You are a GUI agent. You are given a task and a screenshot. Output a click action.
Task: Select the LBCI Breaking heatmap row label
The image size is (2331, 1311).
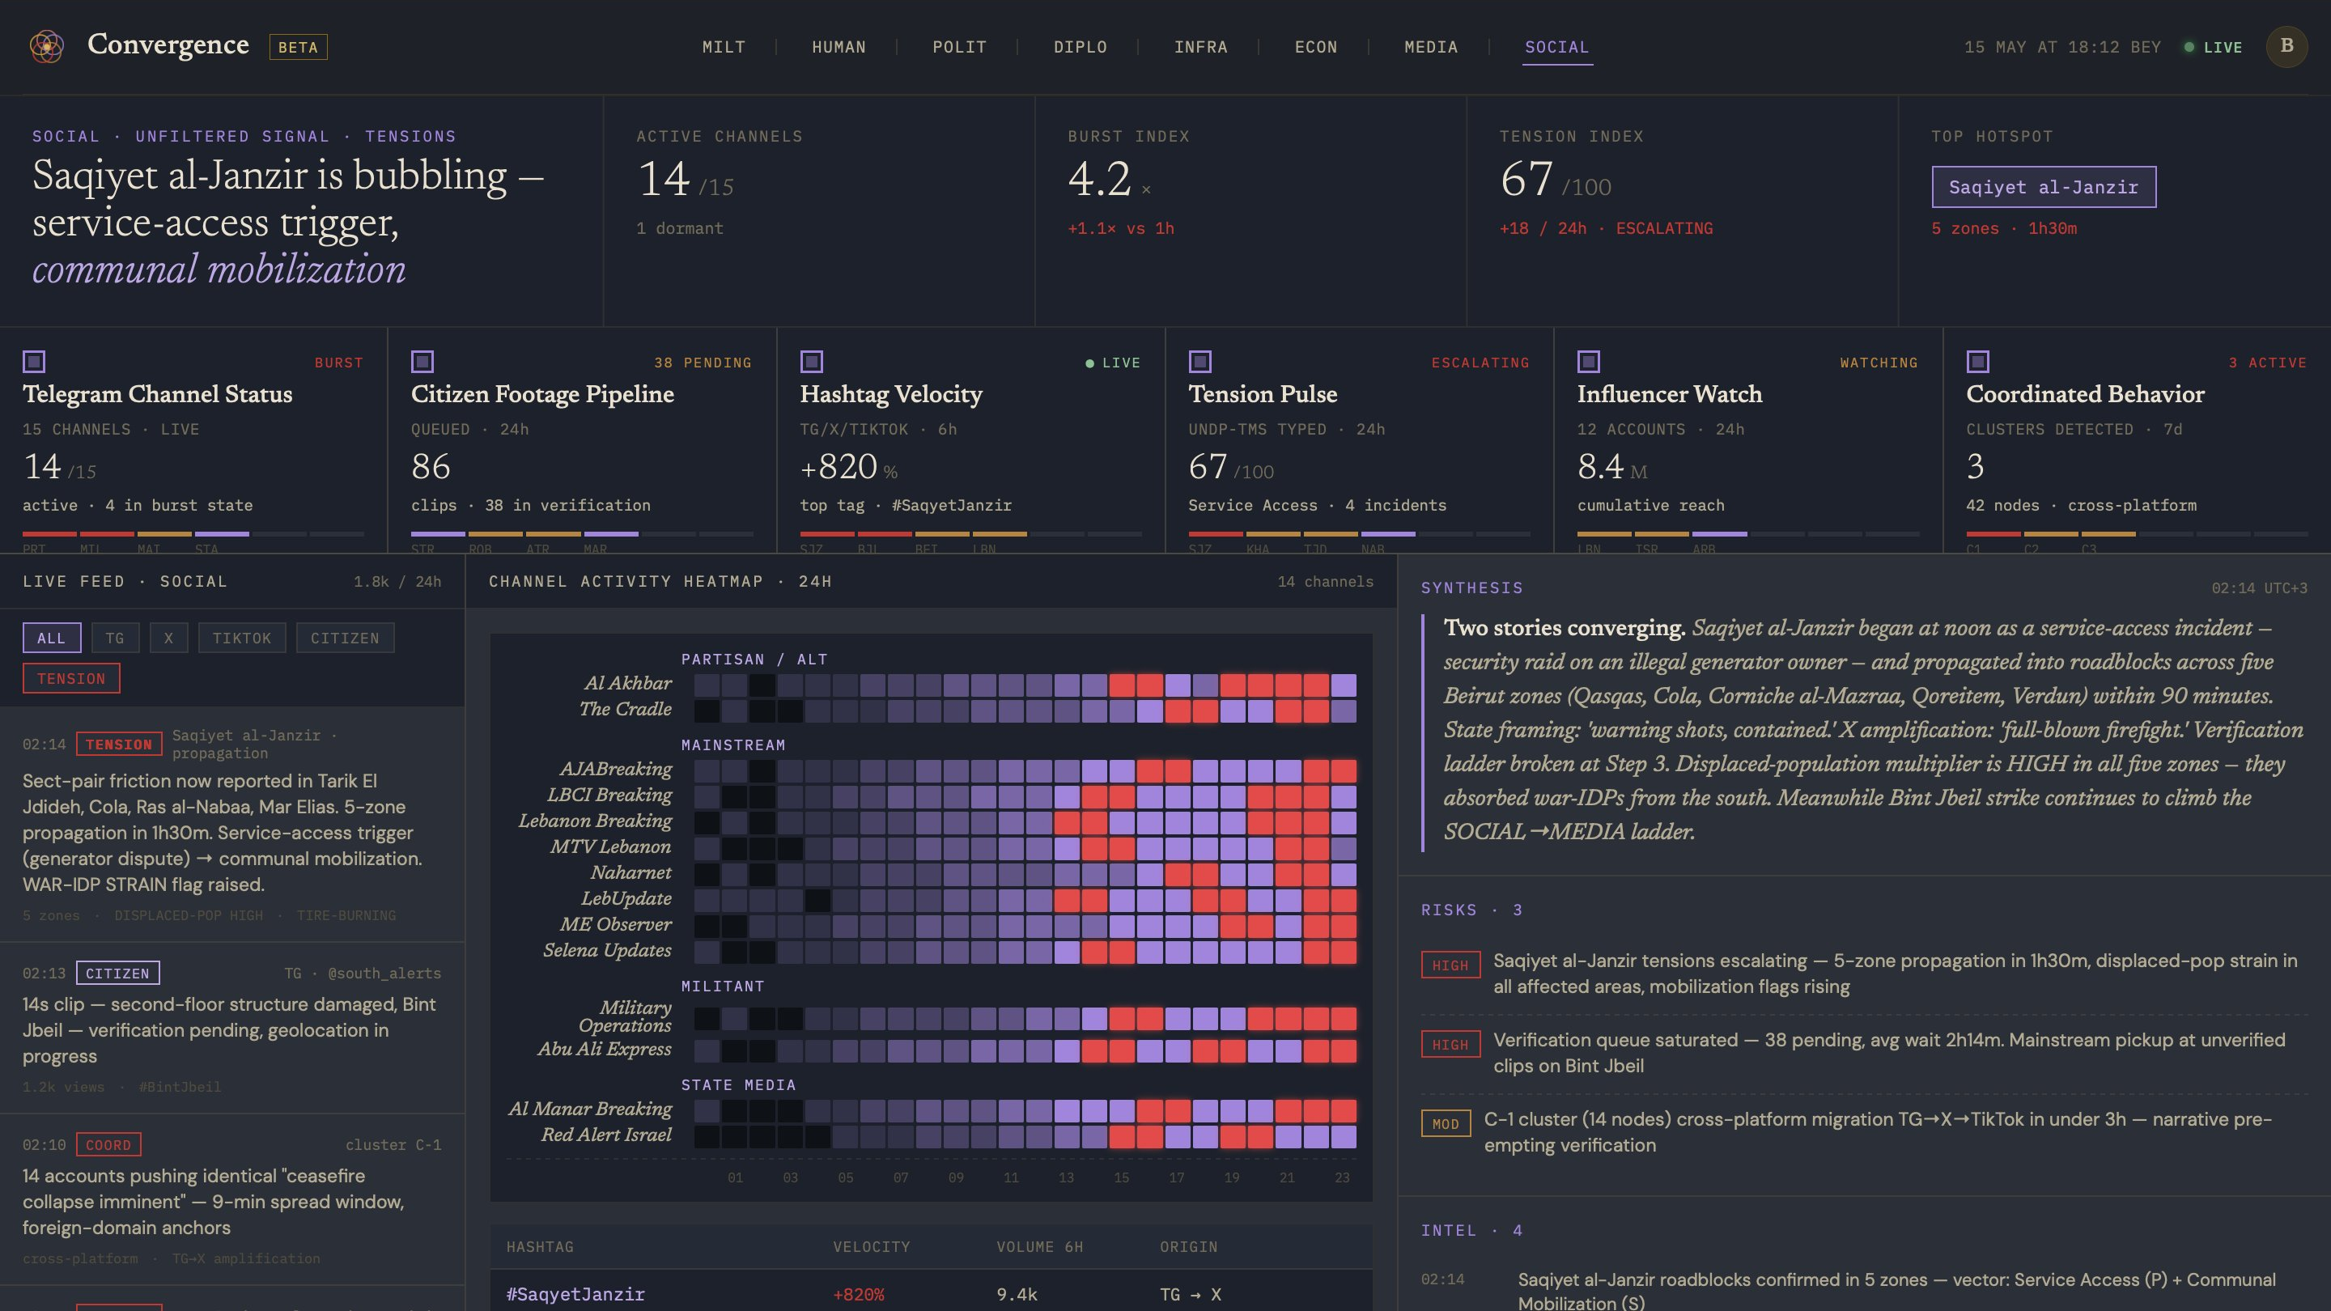(x=609, y=796)
